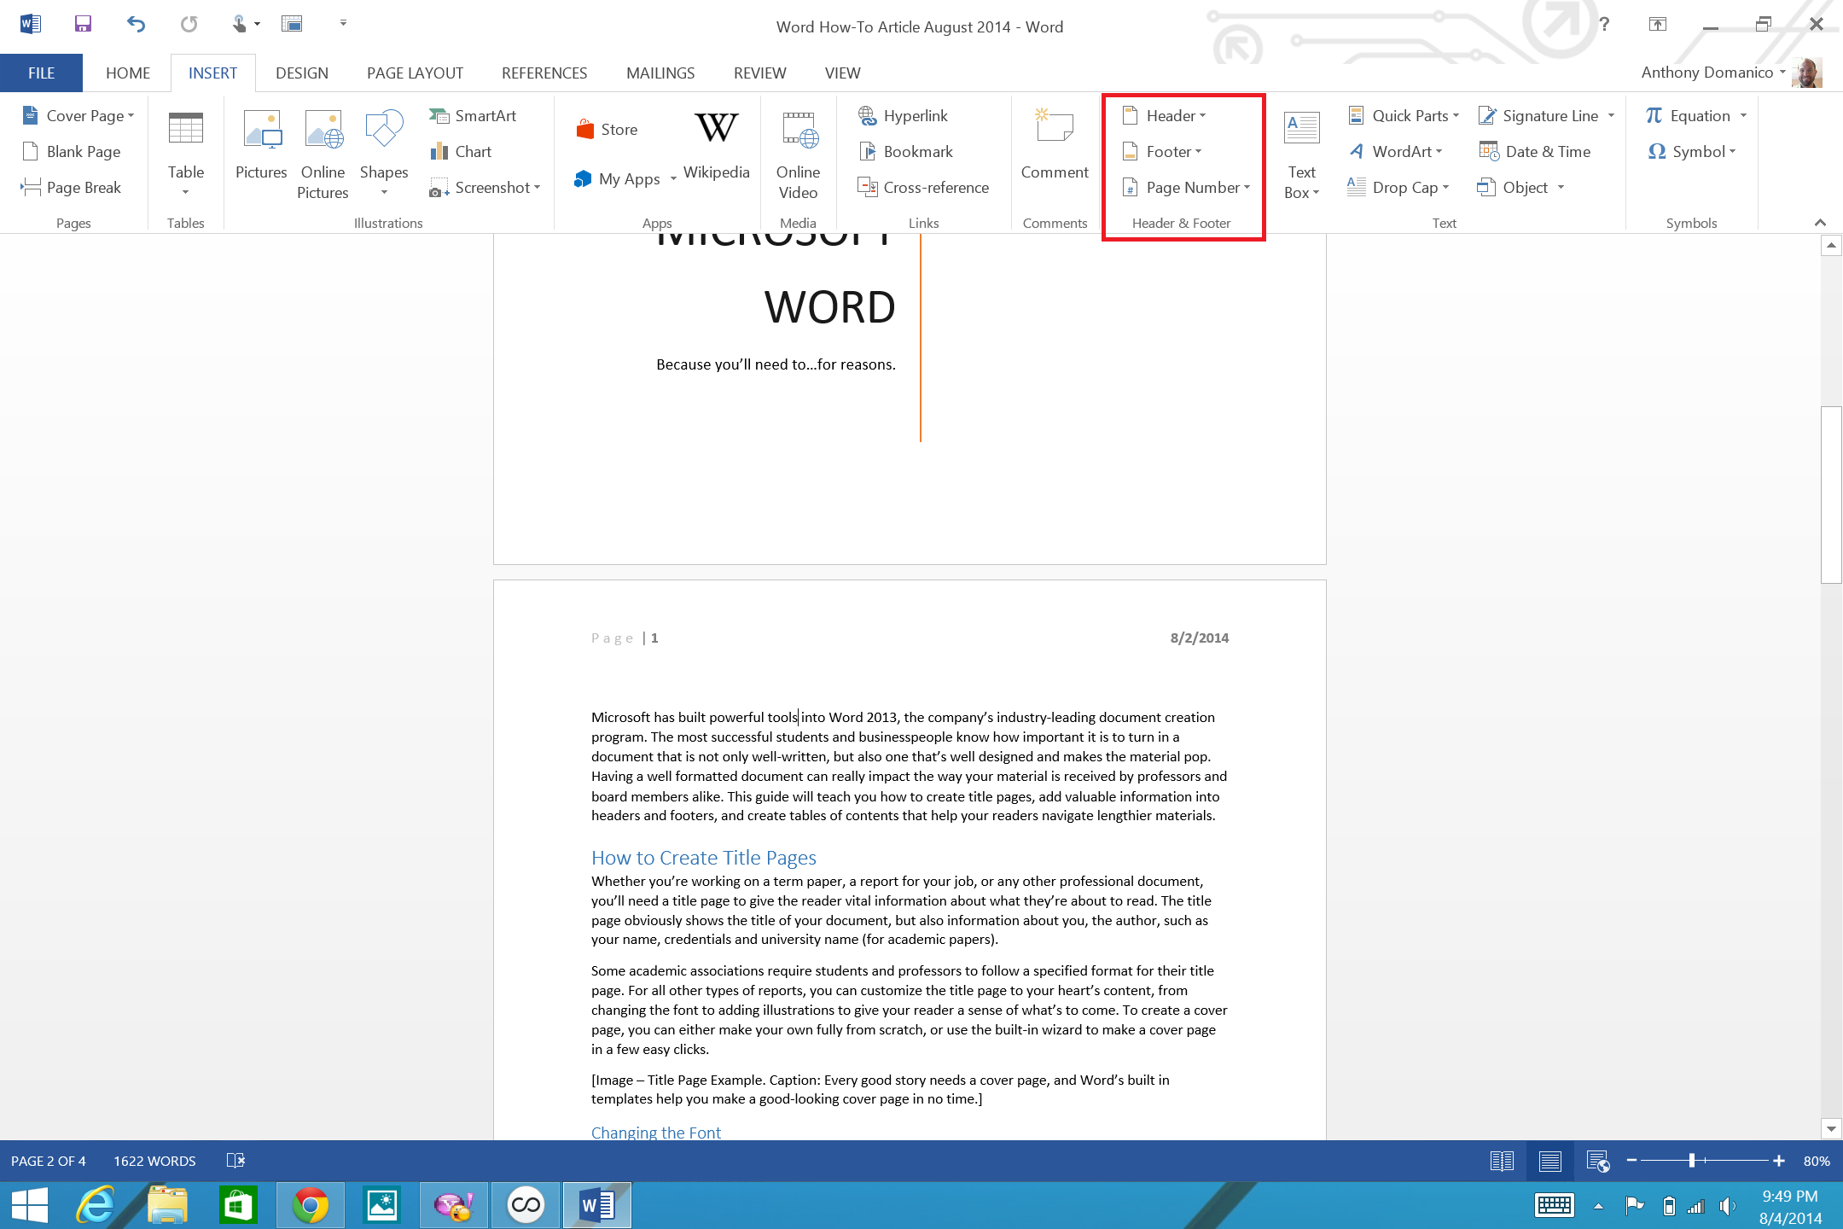Toggle the View tab in ribbon
1843x1229 pixels.
coord(842,73)
